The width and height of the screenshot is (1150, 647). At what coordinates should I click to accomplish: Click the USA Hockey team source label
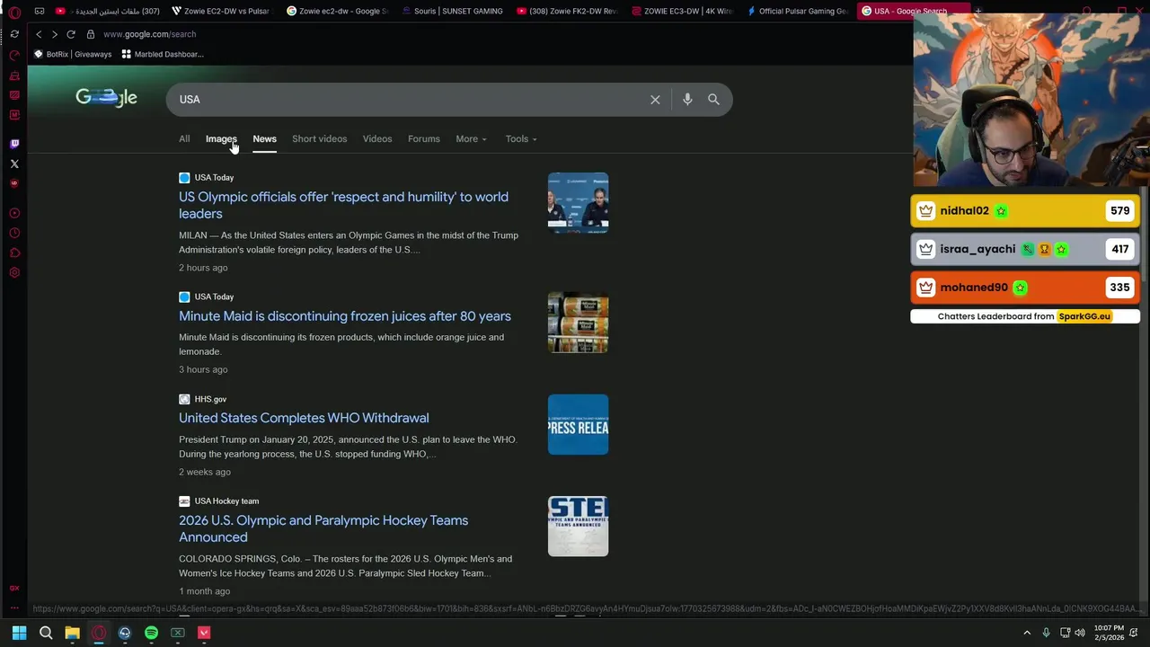point(226,501)
